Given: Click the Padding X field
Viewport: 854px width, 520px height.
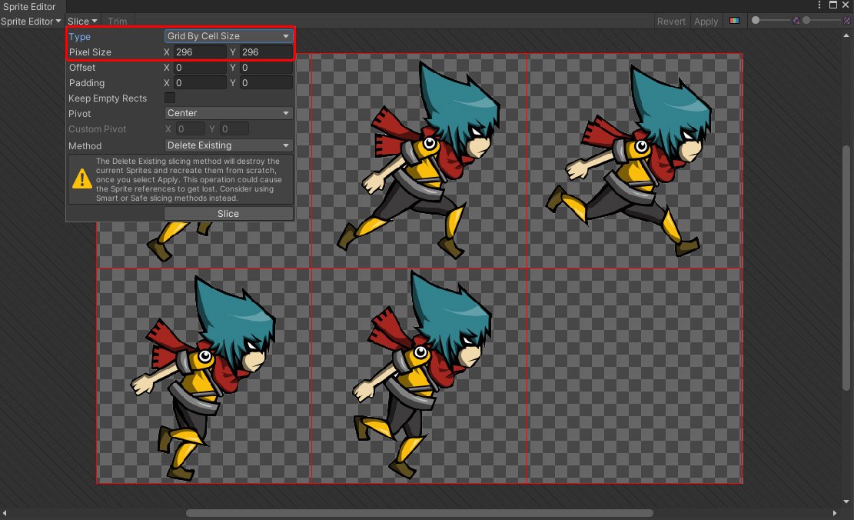Looking at the screenshot, I should click(x=199, y=83).
